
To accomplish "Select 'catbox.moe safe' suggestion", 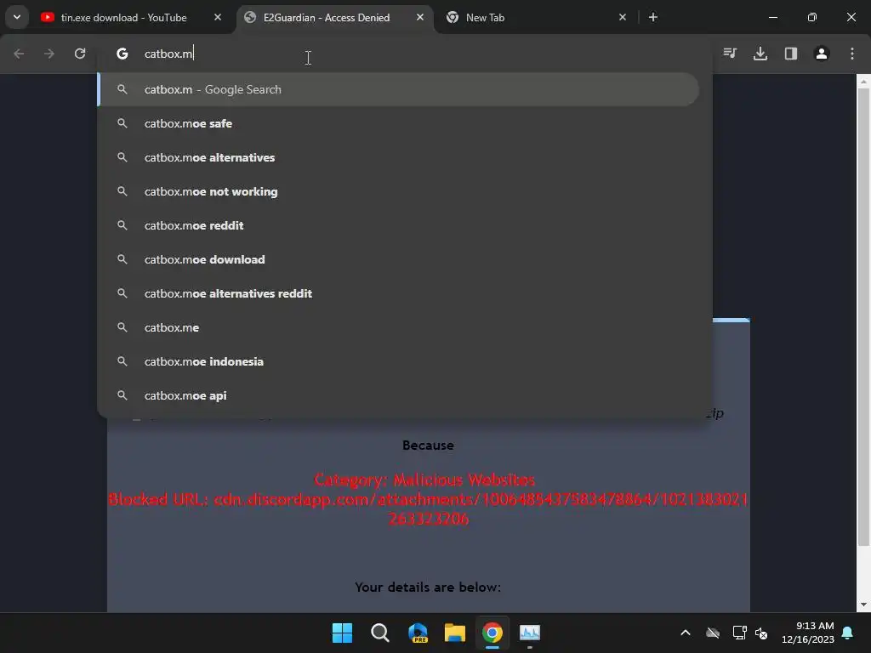I will click(x=398, y=123).
